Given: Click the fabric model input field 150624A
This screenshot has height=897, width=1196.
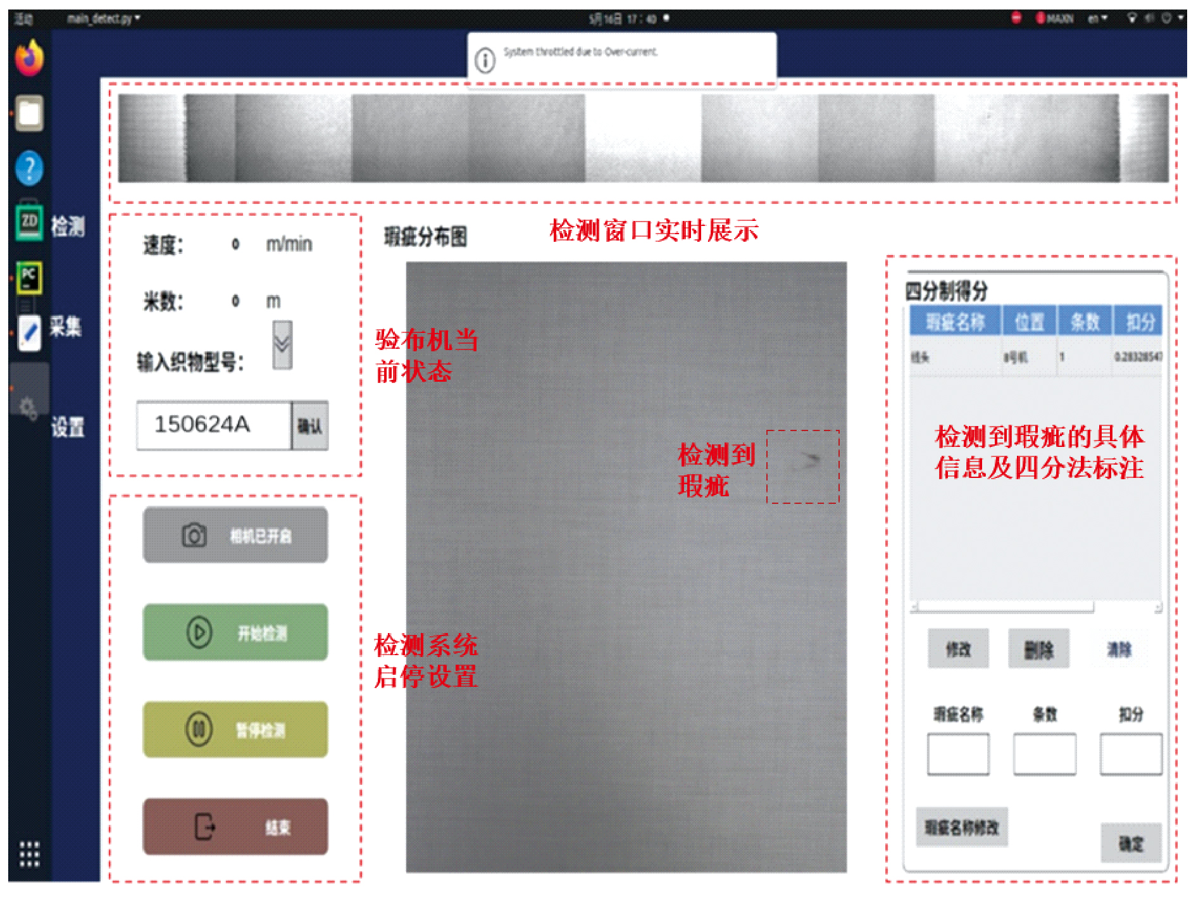Looking at the screenshot, I should 213,425.
